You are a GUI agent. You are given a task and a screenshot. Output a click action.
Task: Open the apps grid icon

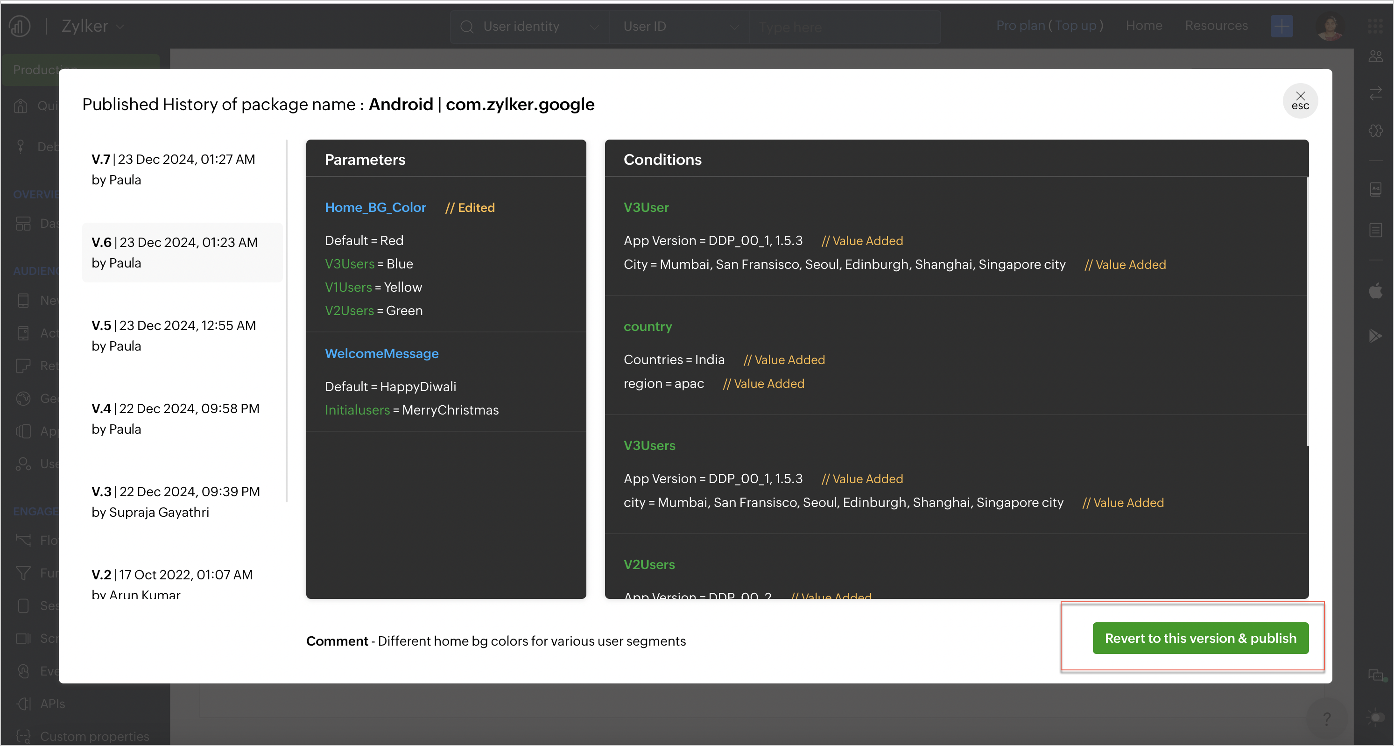(x=1375, y=26)
